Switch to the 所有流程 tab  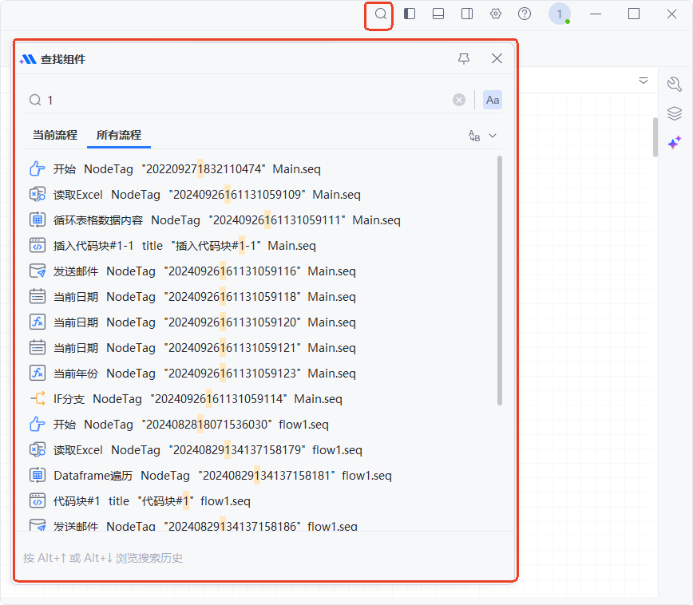click(119, 135)
